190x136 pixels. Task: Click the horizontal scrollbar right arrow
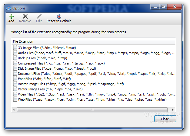click(173, 110)
